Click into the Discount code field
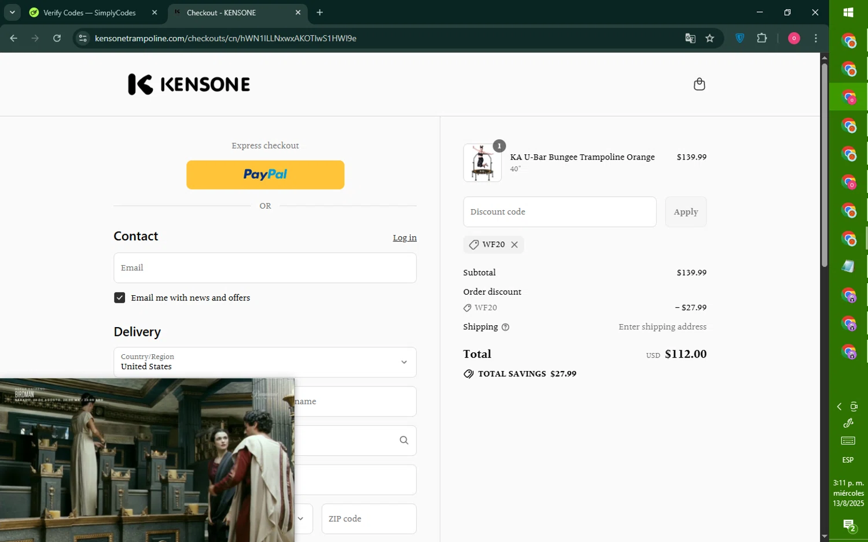This screenshot has height=542, width=868. 560,211
